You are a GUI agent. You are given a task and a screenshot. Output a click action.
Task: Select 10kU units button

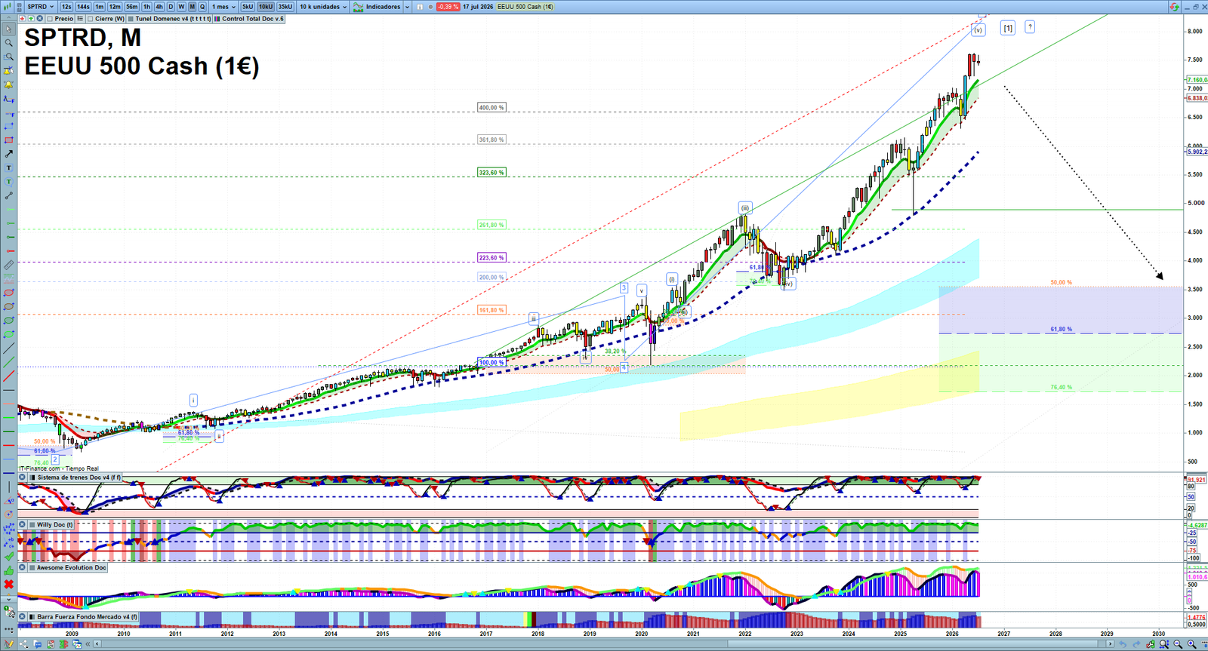click(266, 7)
